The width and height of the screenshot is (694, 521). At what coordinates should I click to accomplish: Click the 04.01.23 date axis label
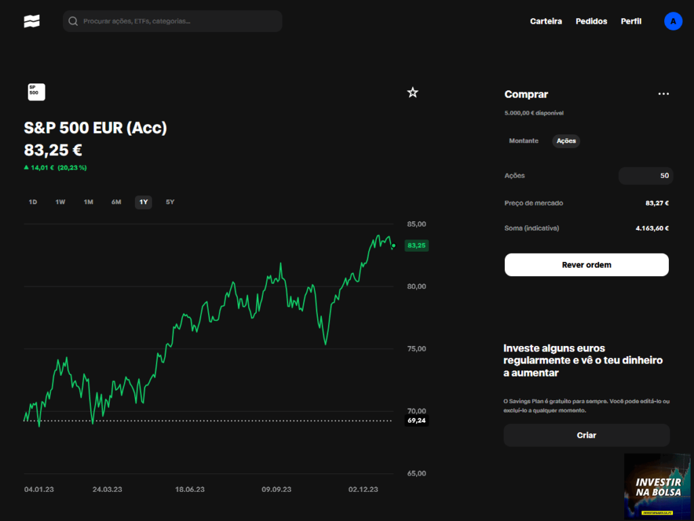click(39, 489)
